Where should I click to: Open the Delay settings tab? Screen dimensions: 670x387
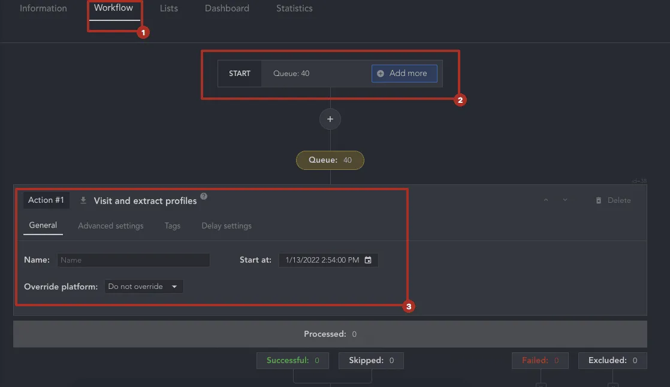click(227, 226)
